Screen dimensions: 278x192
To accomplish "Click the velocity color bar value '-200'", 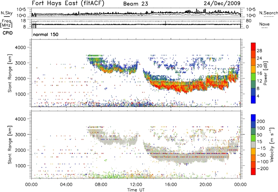I will (263, 168).
